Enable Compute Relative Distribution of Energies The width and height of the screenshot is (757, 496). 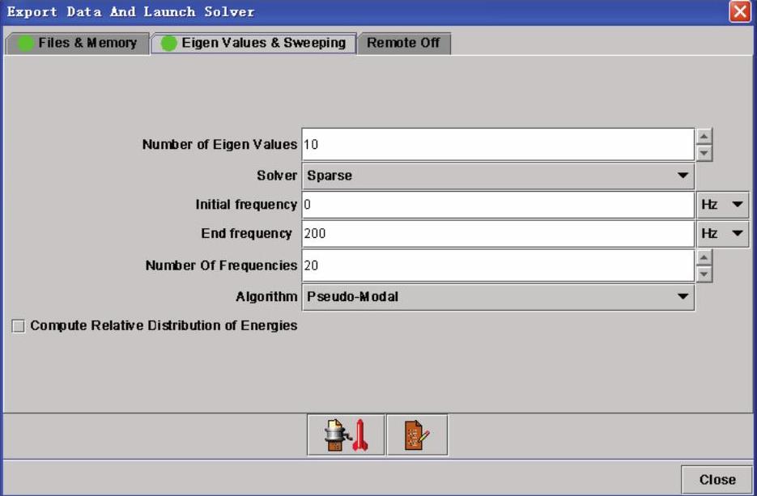[x=19, y=326]
